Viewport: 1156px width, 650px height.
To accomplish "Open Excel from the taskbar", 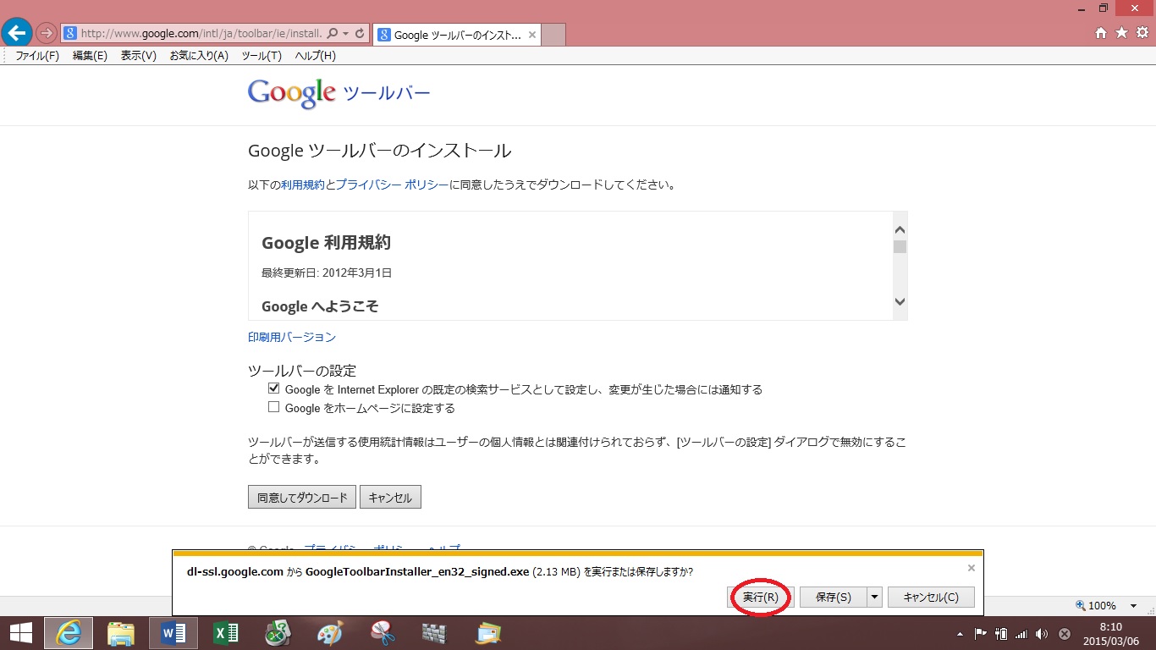I will pos(226,632).
